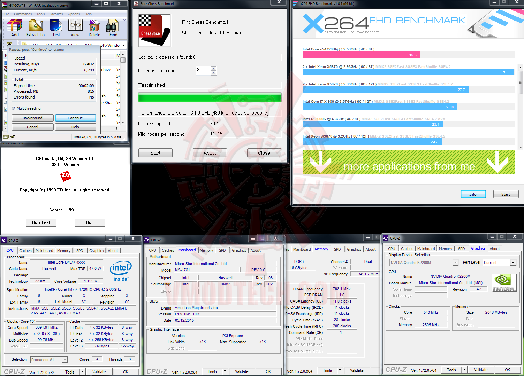524x376 pixels.
Task: Click the Background button in WinRAR dialog
Action: click(x=33, y=118)
